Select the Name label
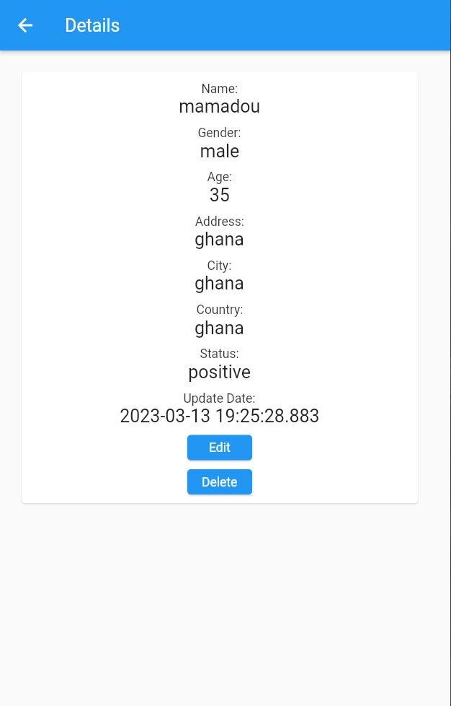 [219, 89]
